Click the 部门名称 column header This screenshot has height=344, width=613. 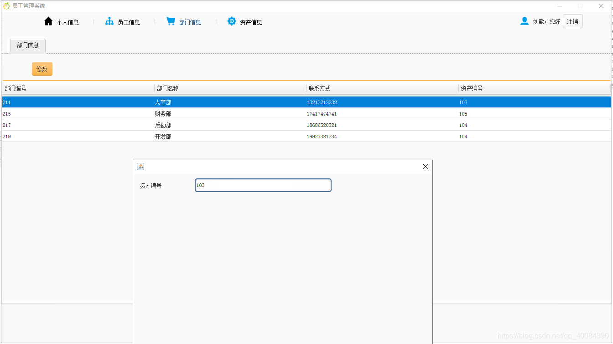click(x=230, y=88)
